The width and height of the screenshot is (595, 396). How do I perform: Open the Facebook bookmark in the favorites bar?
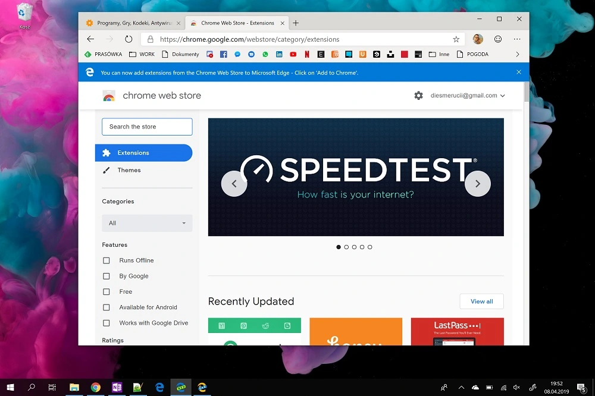(x=223, y=54)
